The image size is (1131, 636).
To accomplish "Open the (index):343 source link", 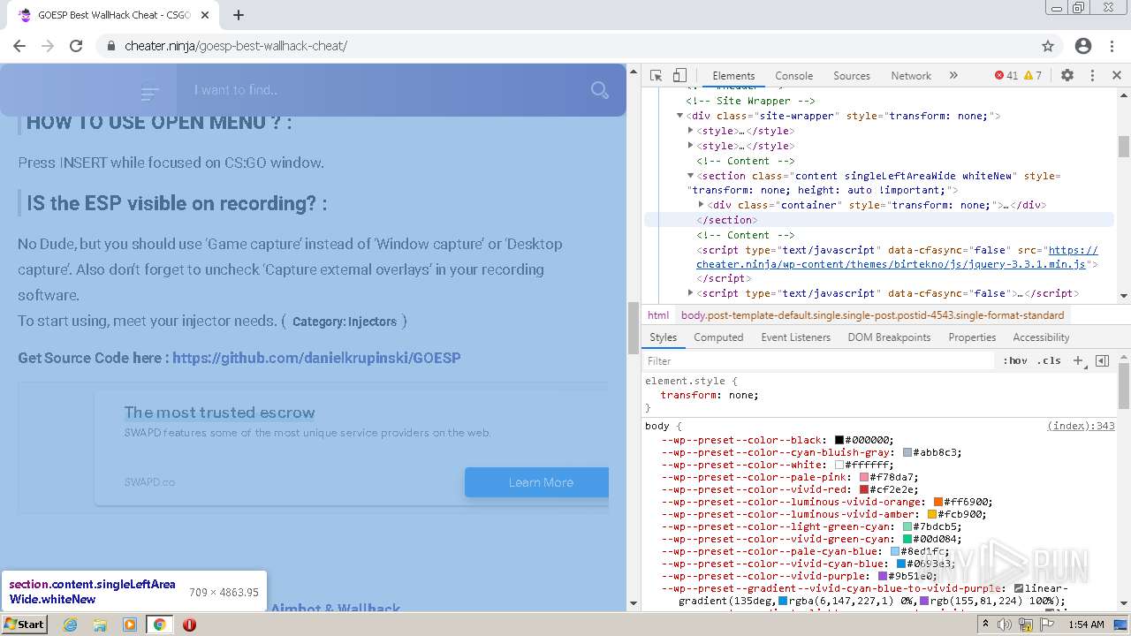I will click(1081, 426).
